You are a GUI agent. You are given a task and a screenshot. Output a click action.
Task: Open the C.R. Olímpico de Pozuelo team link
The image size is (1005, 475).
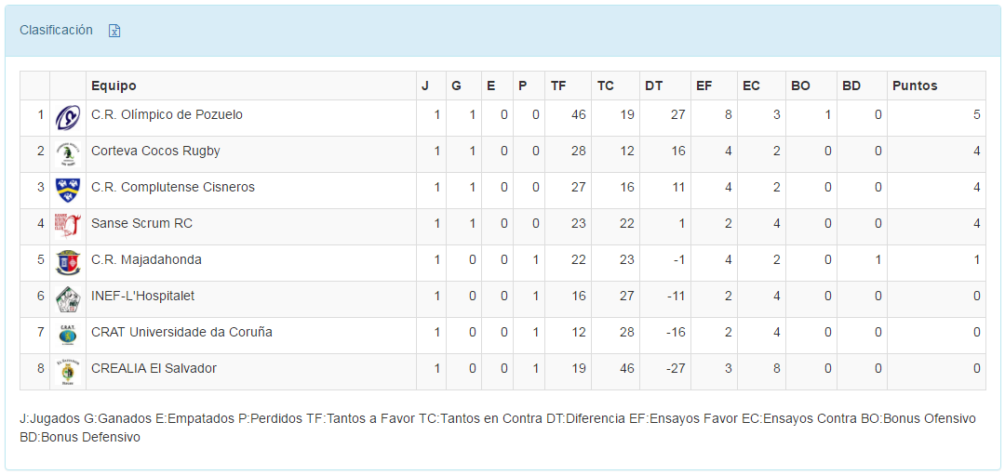tap(167, 114)
